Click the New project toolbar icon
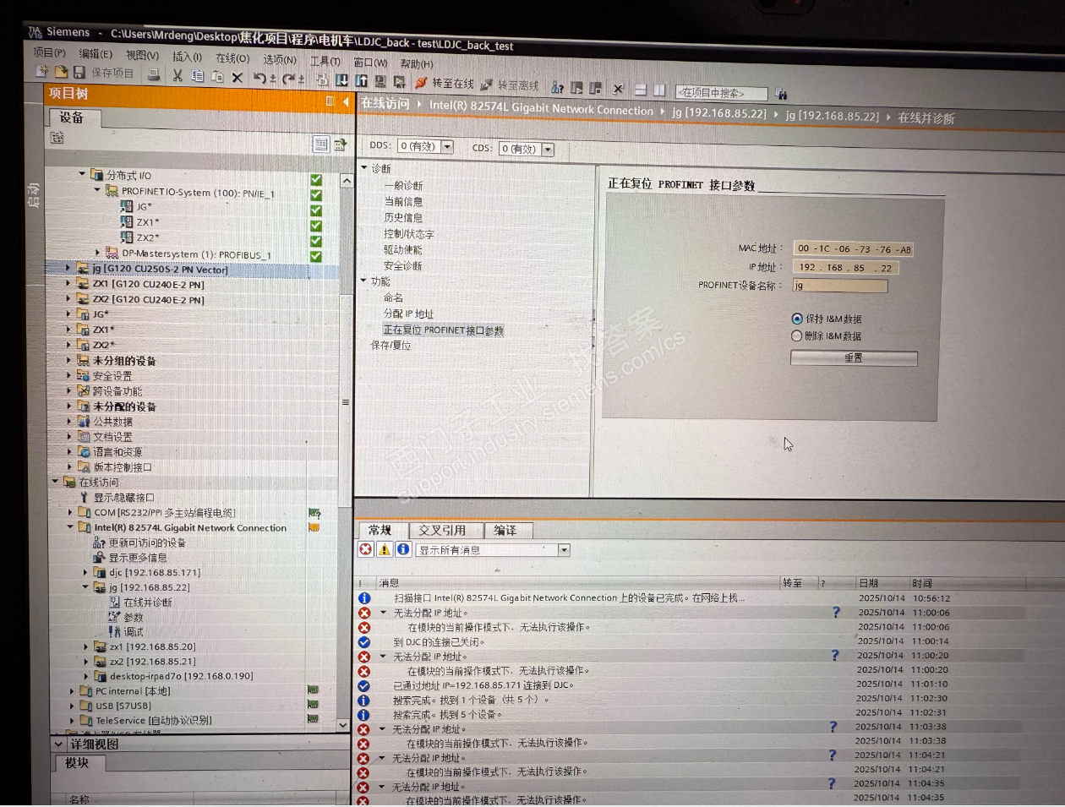The image size is (1065, 807). pyautogui.click(x=41, y=72)
